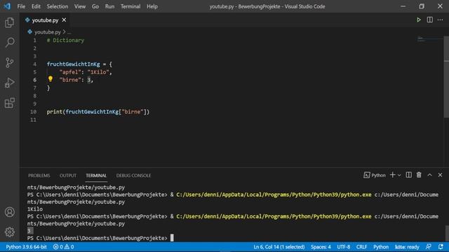This screenshot has height=252, width=449.
Task: Select Python 3.9.6 64-bit interpreter
Action: 27,247
